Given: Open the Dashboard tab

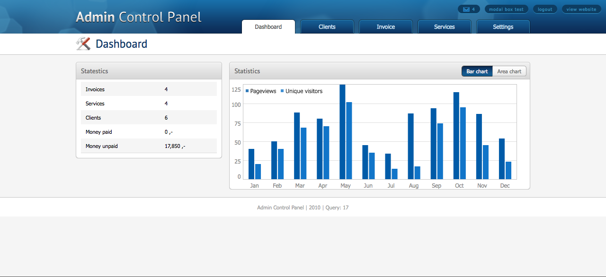Looking at the screenshot, I should (268, 27).
